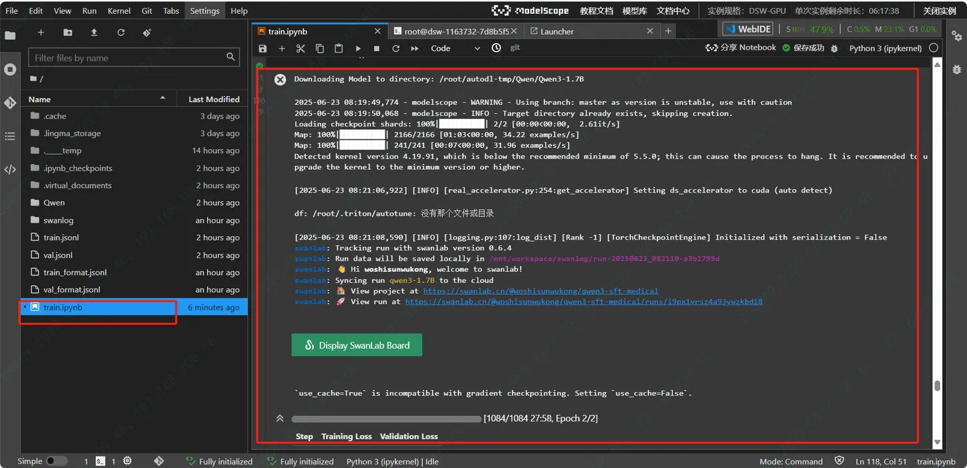Click the 教程文档 link
The height and width of the screenshot is (468, 967).
[x=596, y=11]
